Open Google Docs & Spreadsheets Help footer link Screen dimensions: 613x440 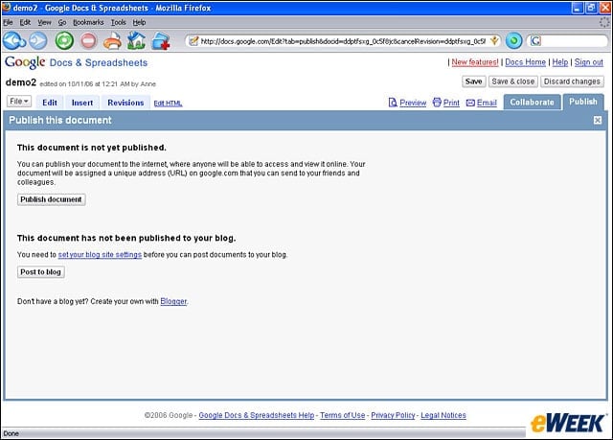[x=257, y=415]
